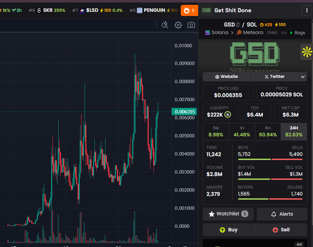Open the Meteora DEX link

coord(250,32)
